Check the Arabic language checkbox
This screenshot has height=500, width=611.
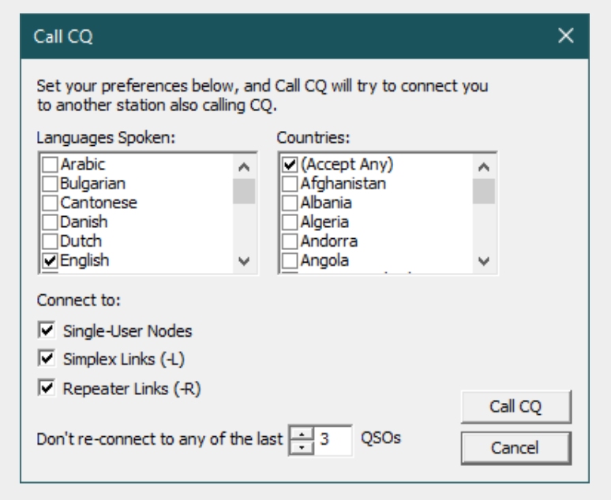(x=49, y=165)
